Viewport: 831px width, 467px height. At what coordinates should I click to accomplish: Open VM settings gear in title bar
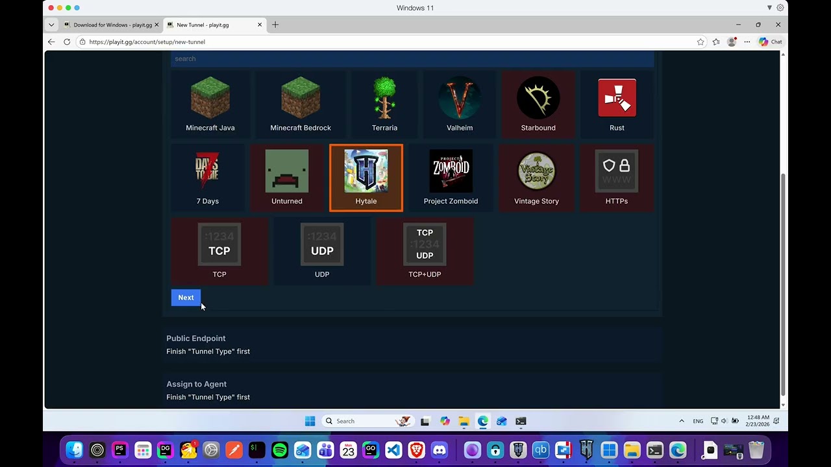(780, 8)
